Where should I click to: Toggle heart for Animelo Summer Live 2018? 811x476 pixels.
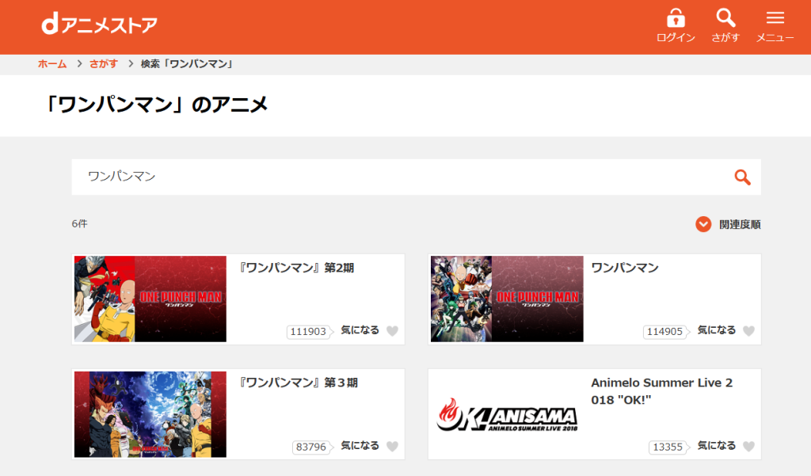[749, 446]
